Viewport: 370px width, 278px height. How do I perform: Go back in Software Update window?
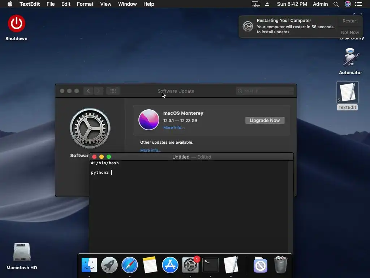coord(88,91)
